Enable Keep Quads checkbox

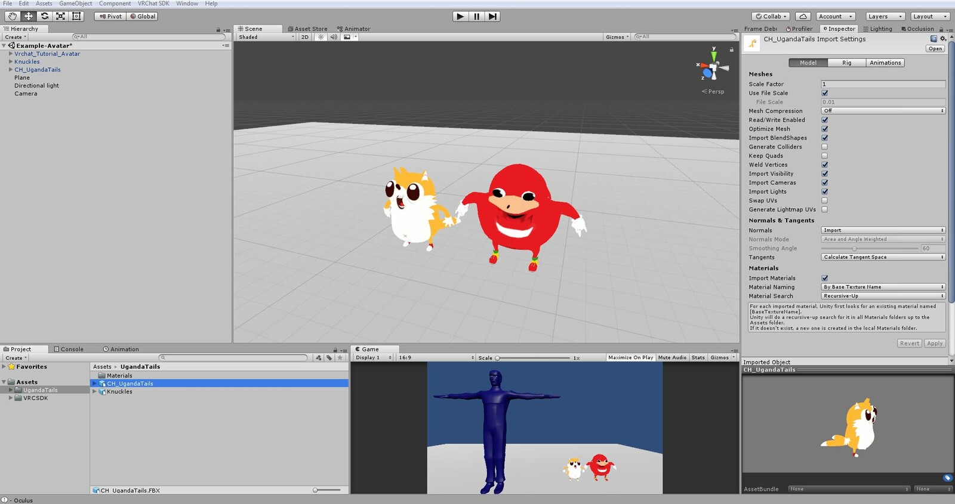click(825, 156)
